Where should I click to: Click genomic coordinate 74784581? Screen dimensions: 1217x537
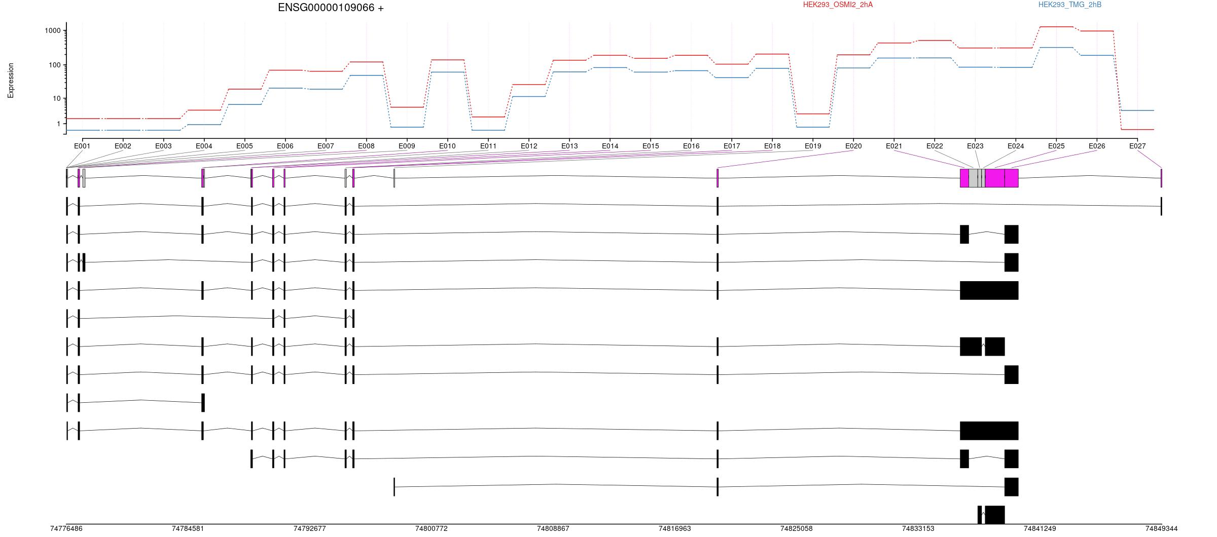coord(188,528)
